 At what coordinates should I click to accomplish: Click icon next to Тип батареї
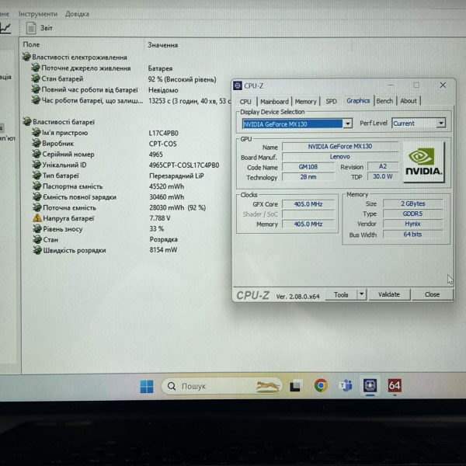pyautogui.click(x=37, y=176)
